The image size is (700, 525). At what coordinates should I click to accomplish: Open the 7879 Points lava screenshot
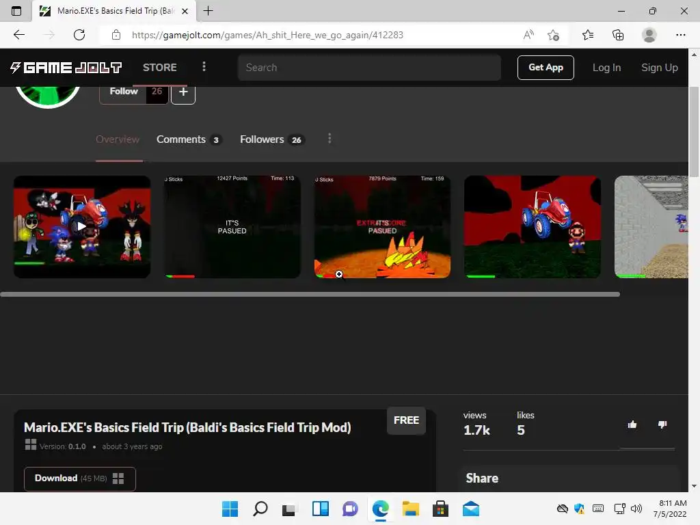click(x=382, y=227)
